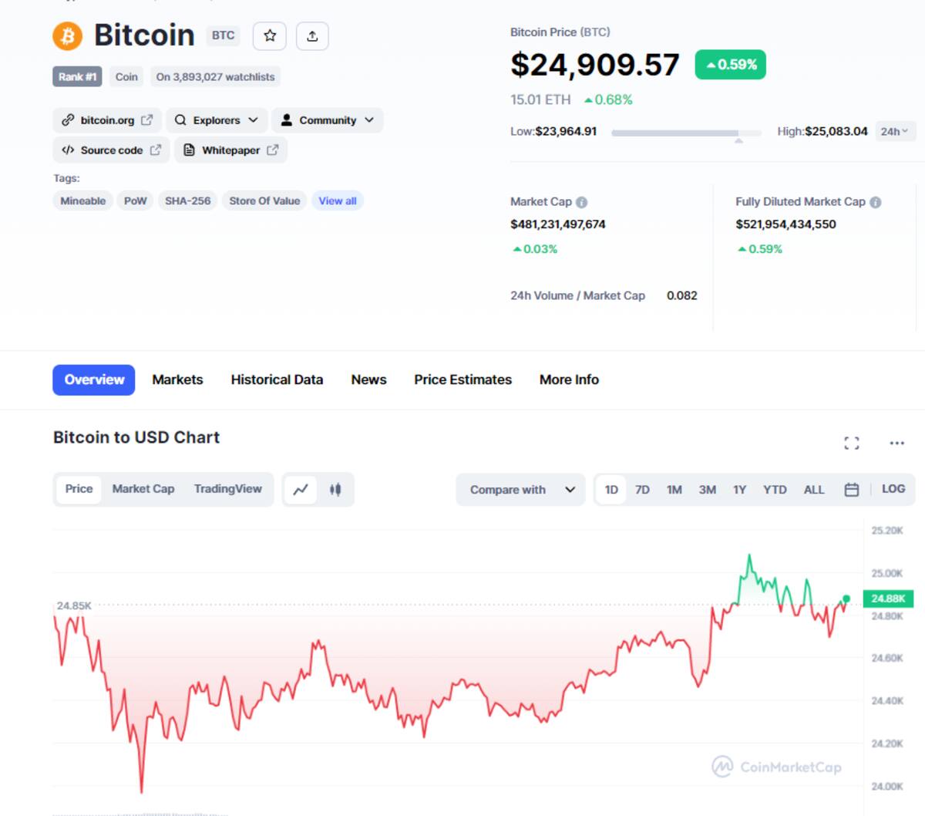The image size is (925, 816).
Task: Toggle LOG scale on chart
Action: coord(893,489)
